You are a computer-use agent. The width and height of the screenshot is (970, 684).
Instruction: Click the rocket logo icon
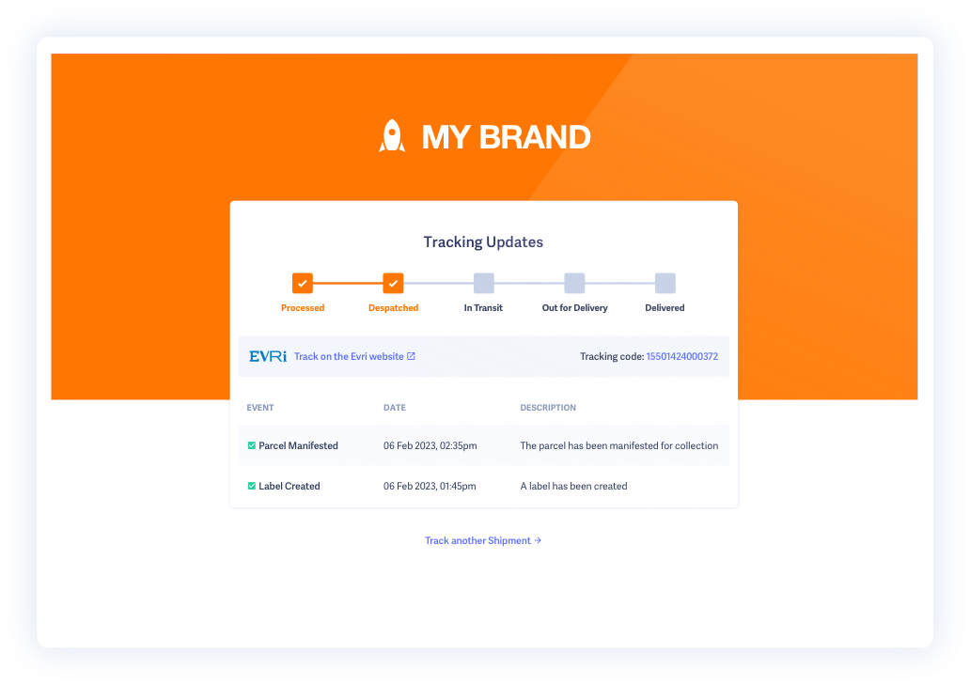[392, 135]
